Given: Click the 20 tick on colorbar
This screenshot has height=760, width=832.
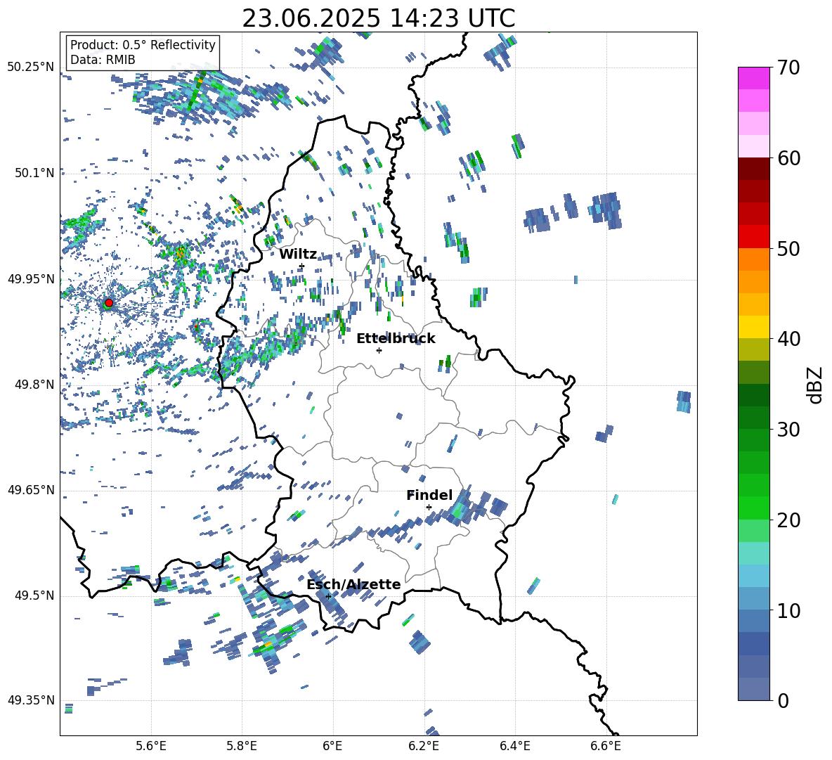Looking at the screenshot, I should click(788, 520).
